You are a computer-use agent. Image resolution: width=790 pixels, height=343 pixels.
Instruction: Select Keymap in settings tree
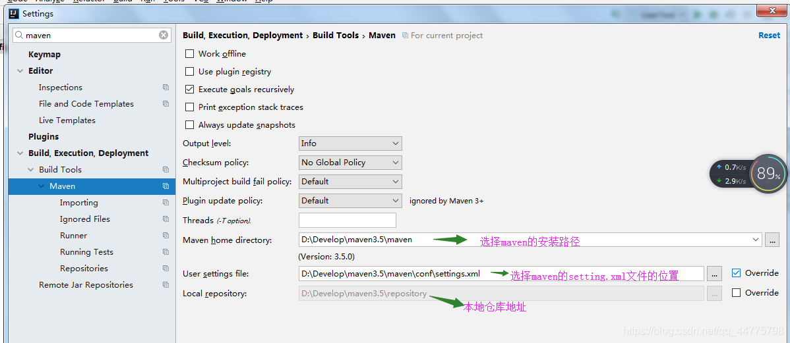click(x=44, y=55)
